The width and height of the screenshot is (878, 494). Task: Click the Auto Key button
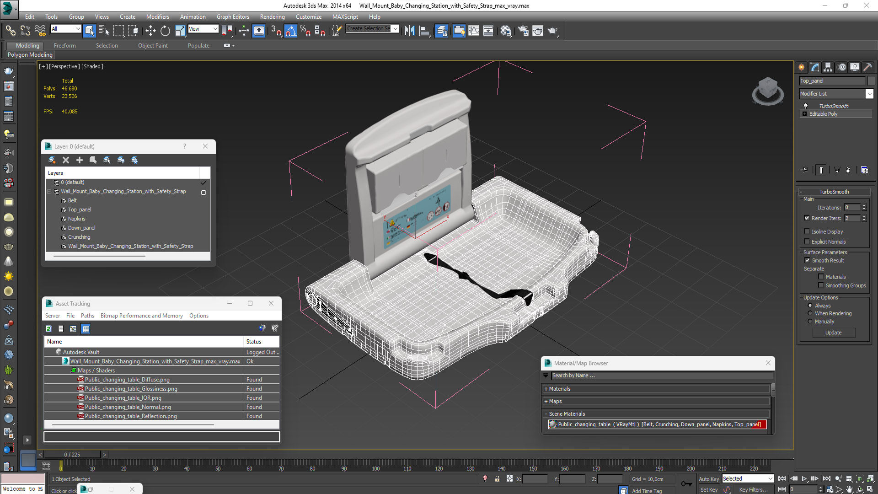click(708, 479)
